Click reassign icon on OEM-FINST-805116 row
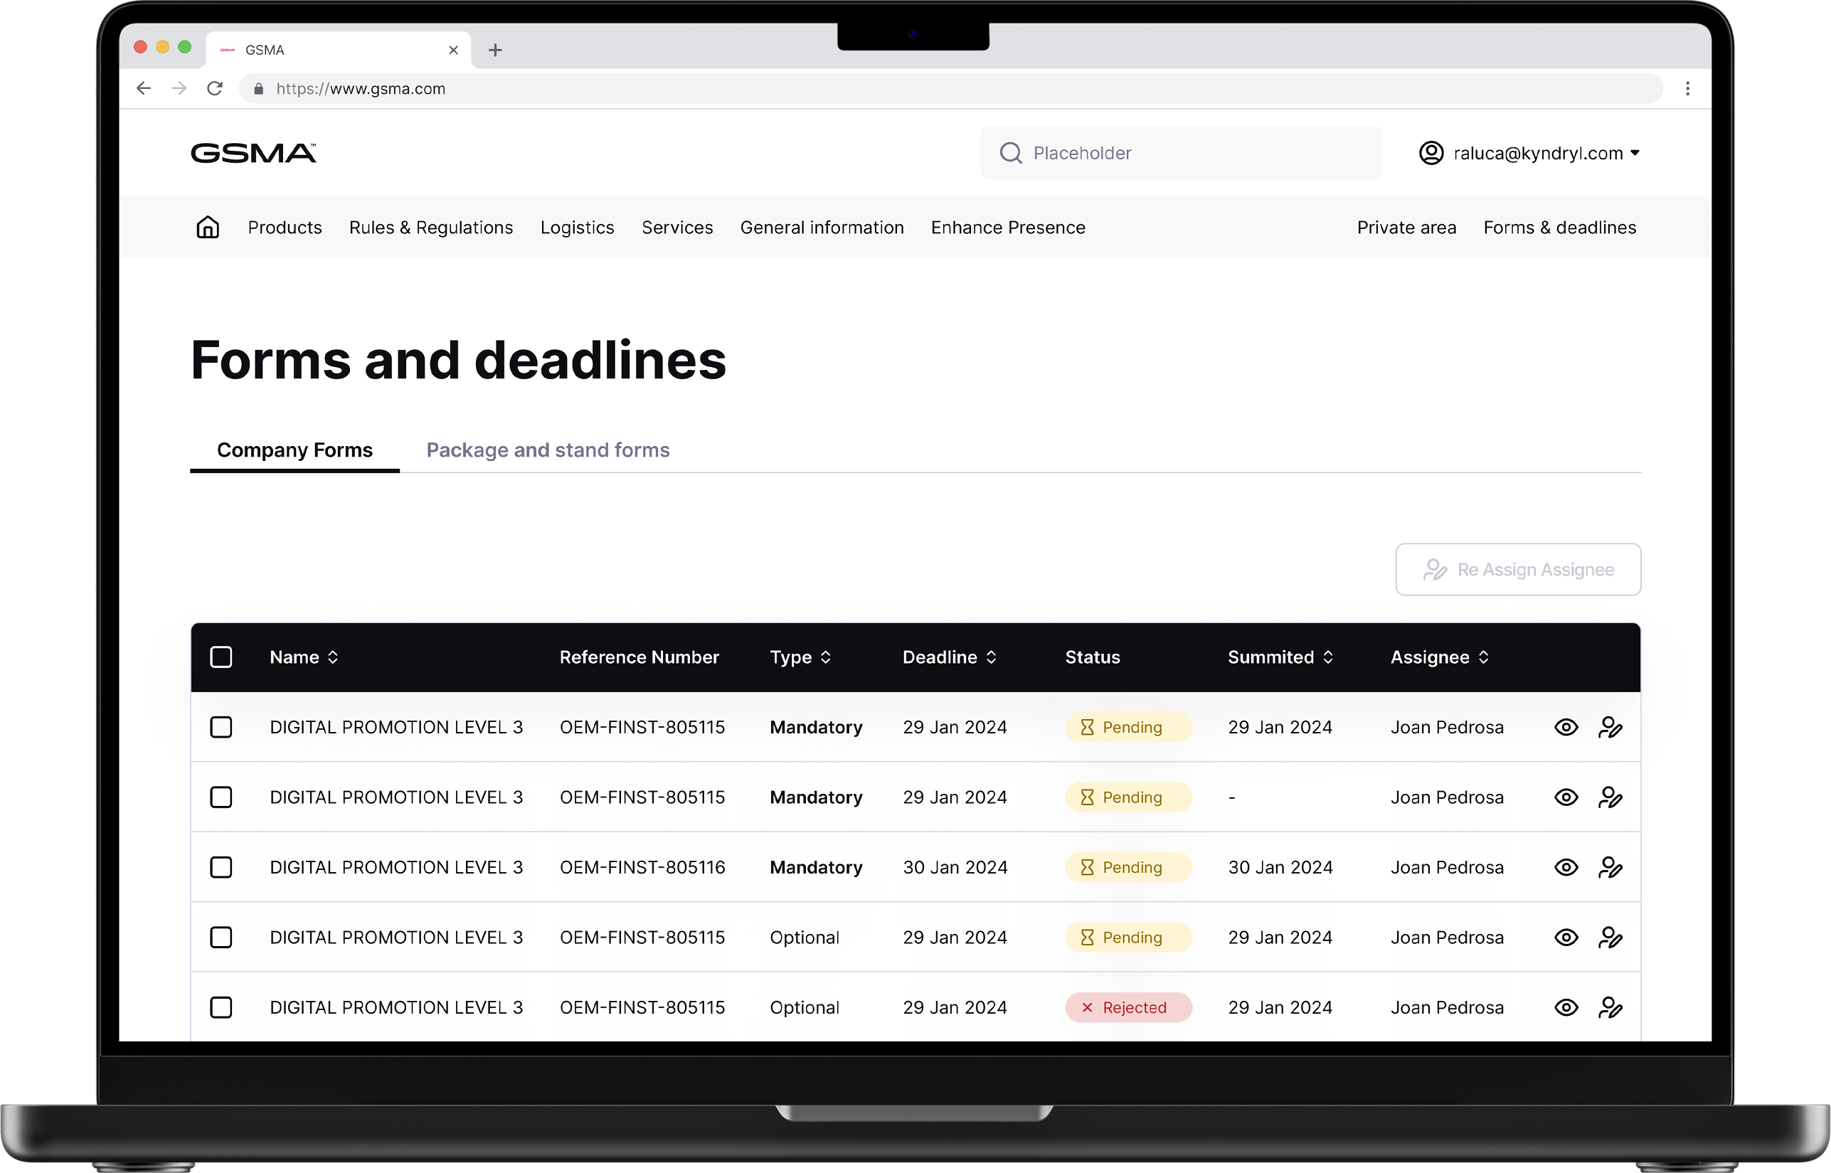Viewport: 1831px width, 1173px height. [1609, 867]
